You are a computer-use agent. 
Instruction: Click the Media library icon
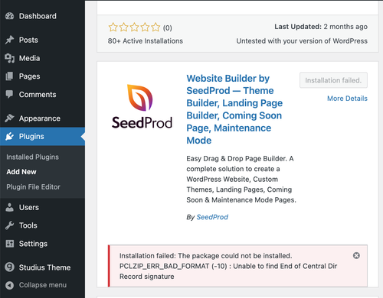[x=10, y=58]
